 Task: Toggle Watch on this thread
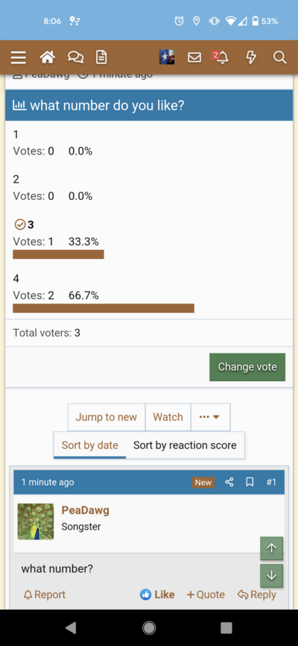(168, 417)
